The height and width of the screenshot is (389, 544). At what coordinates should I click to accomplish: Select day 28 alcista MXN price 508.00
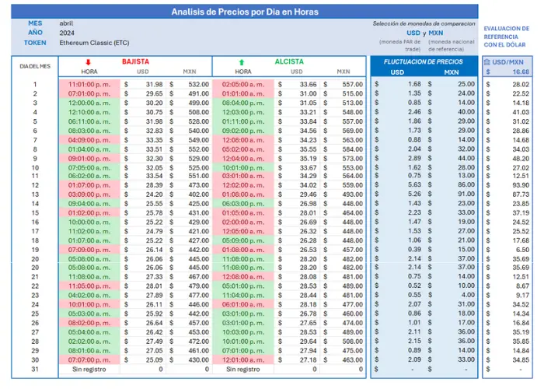pyautogui.click(x=352, y=342)
